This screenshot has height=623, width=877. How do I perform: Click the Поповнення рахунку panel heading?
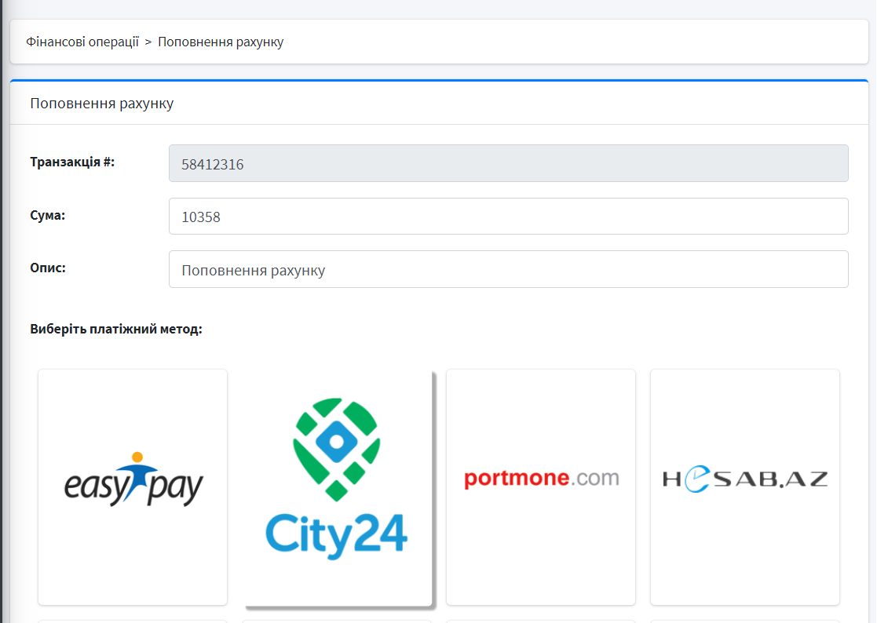tap(102, 104)
